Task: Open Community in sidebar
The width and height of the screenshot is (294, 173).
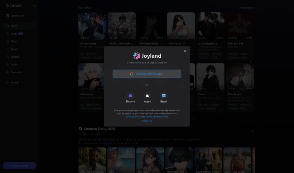Action: (19, 72)
